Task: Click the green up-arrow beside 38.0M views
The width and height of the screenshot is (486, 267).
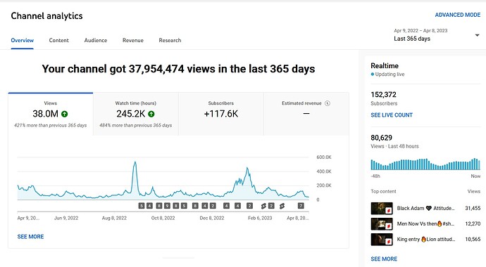Action: point(65,114)
